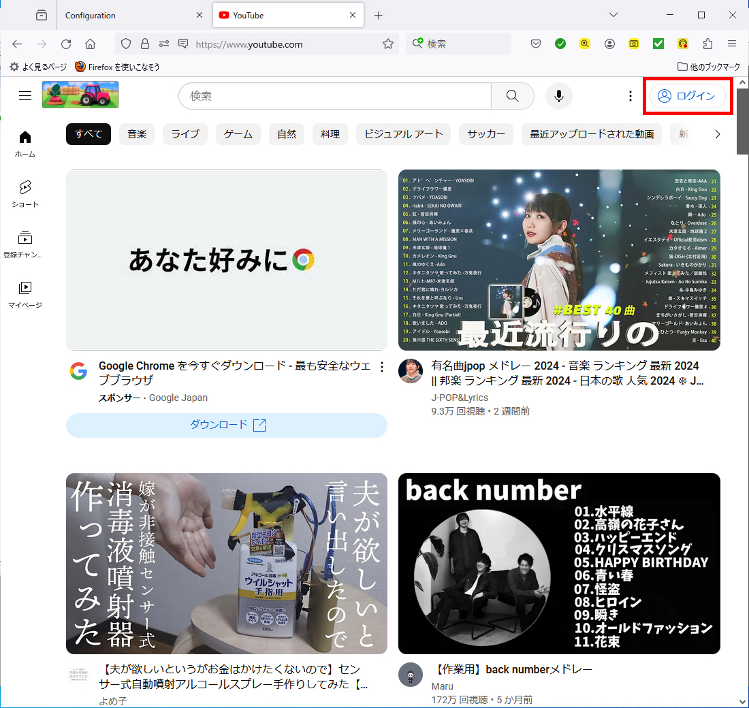749x708 pixels.
Task: Open site permissions icon in address bar
Action: [x=164, y=44]
